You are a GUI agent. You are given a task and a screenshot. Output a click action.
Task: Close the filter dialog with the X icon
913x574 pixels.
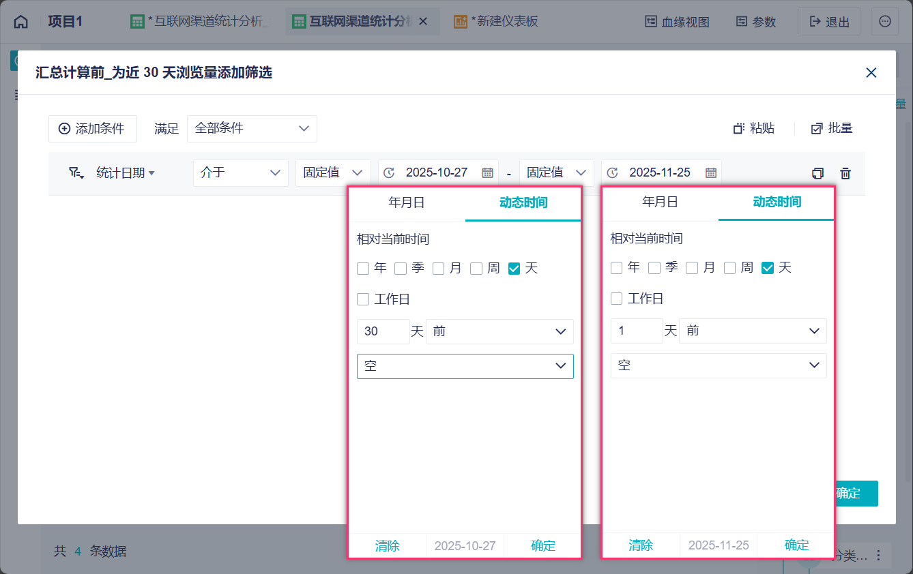point(871,73)
